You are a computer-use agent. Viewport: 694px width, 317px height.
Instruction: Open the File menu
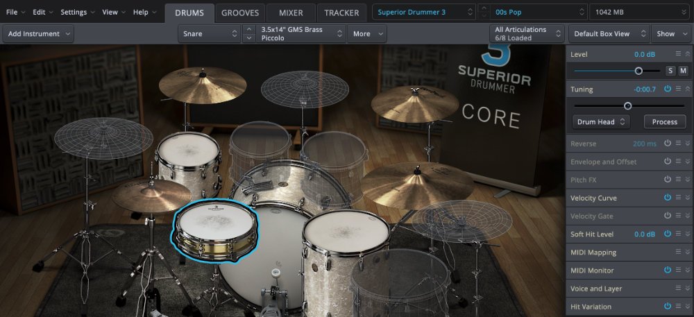click(15, 12)
